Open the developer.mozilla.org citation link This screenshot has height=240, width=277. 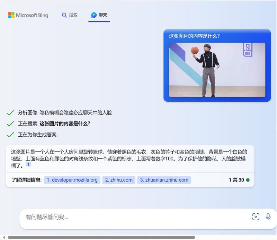click(x=72, y=180)
